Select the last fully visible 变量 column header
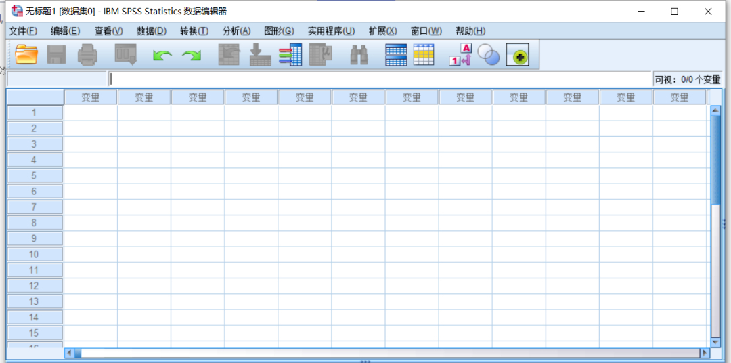 [x=680, y=98]
